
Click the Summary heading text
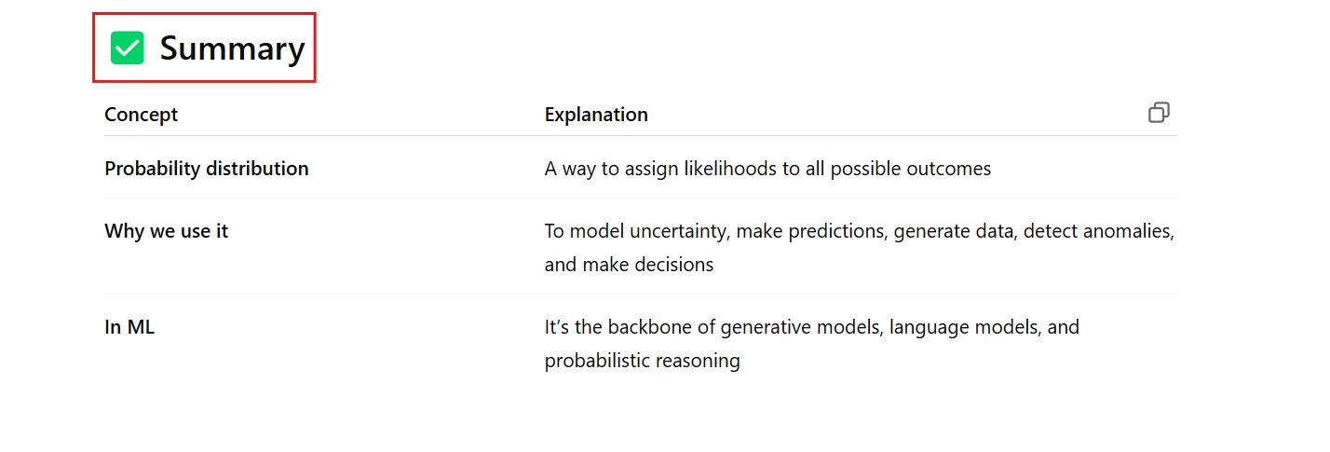[232, 48]
